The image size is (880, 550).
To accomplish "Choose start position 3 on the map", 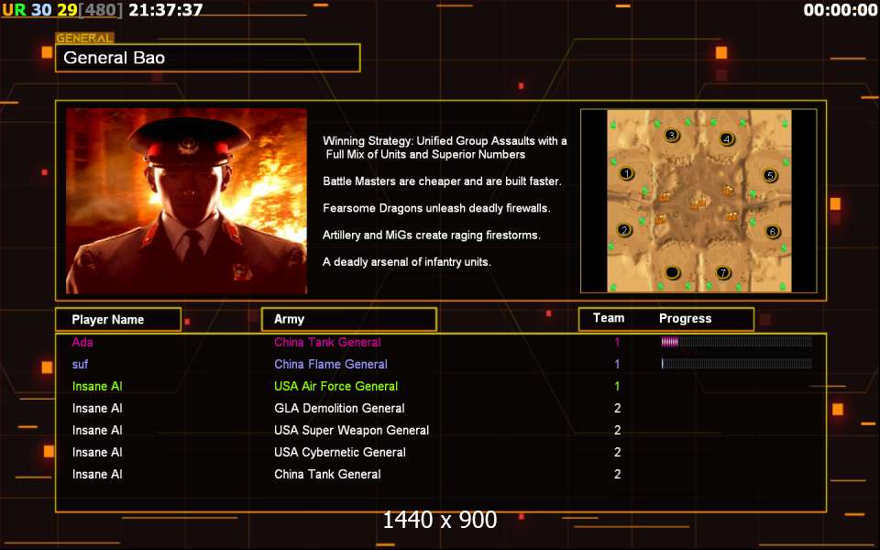I will (x=672, y=135).
